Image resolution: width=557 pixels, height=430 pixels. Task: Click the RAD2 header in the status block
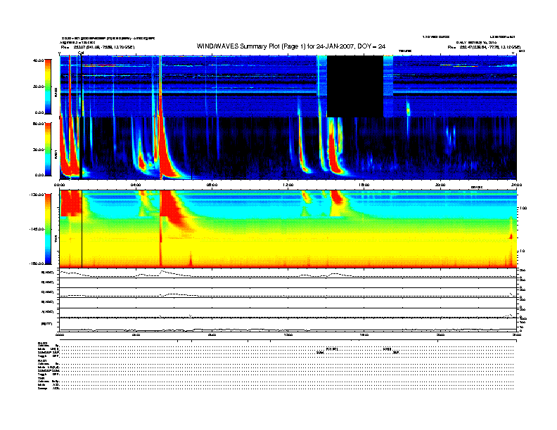click(42, 344)
